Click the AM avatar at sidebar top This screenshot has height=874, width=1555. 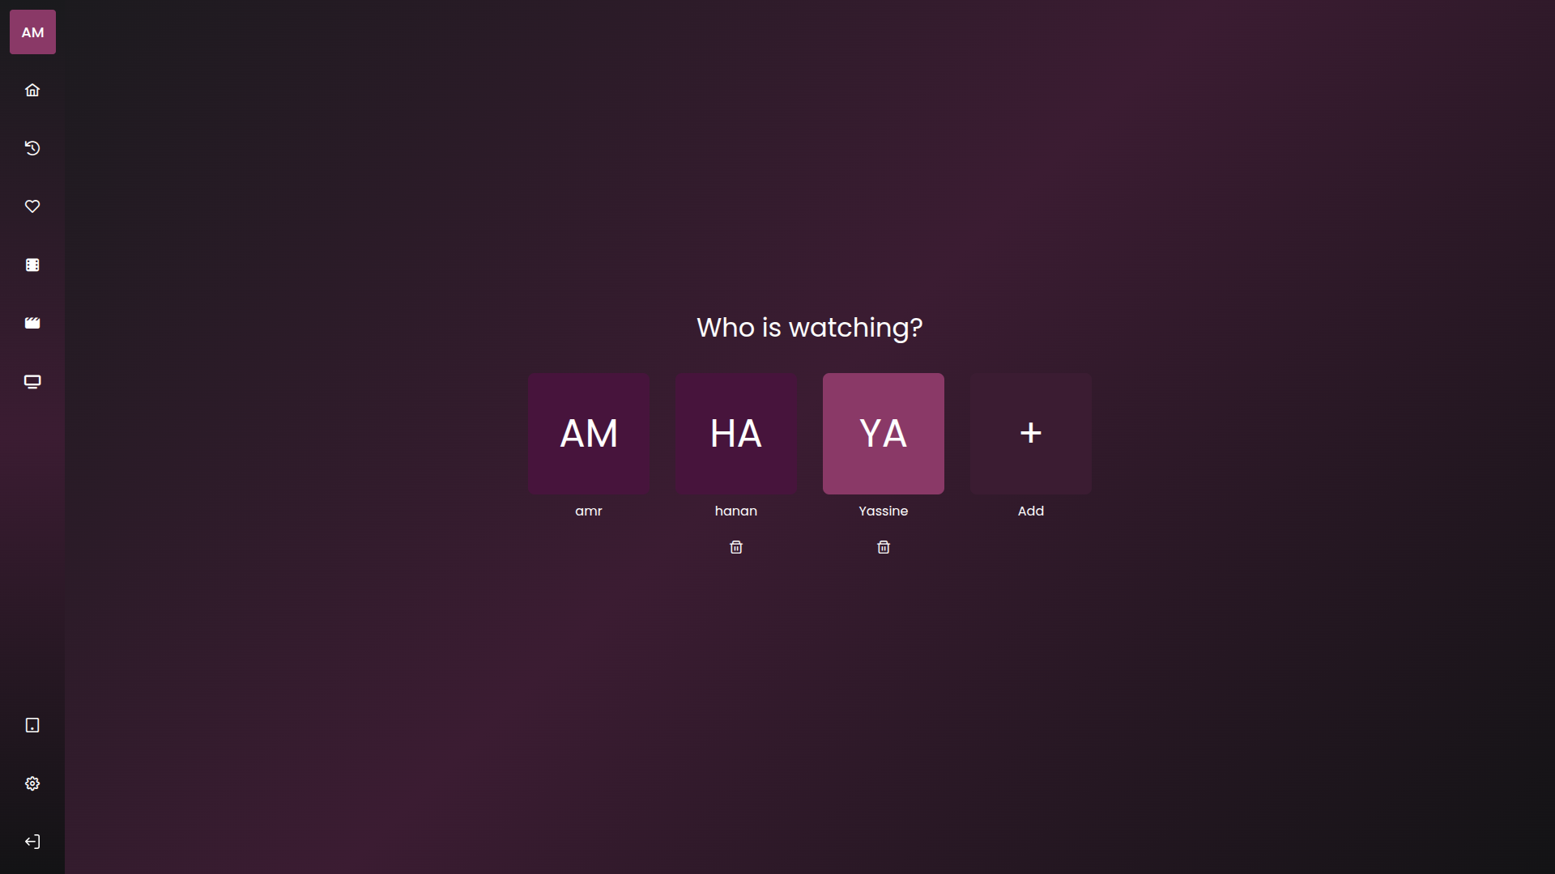32,32
